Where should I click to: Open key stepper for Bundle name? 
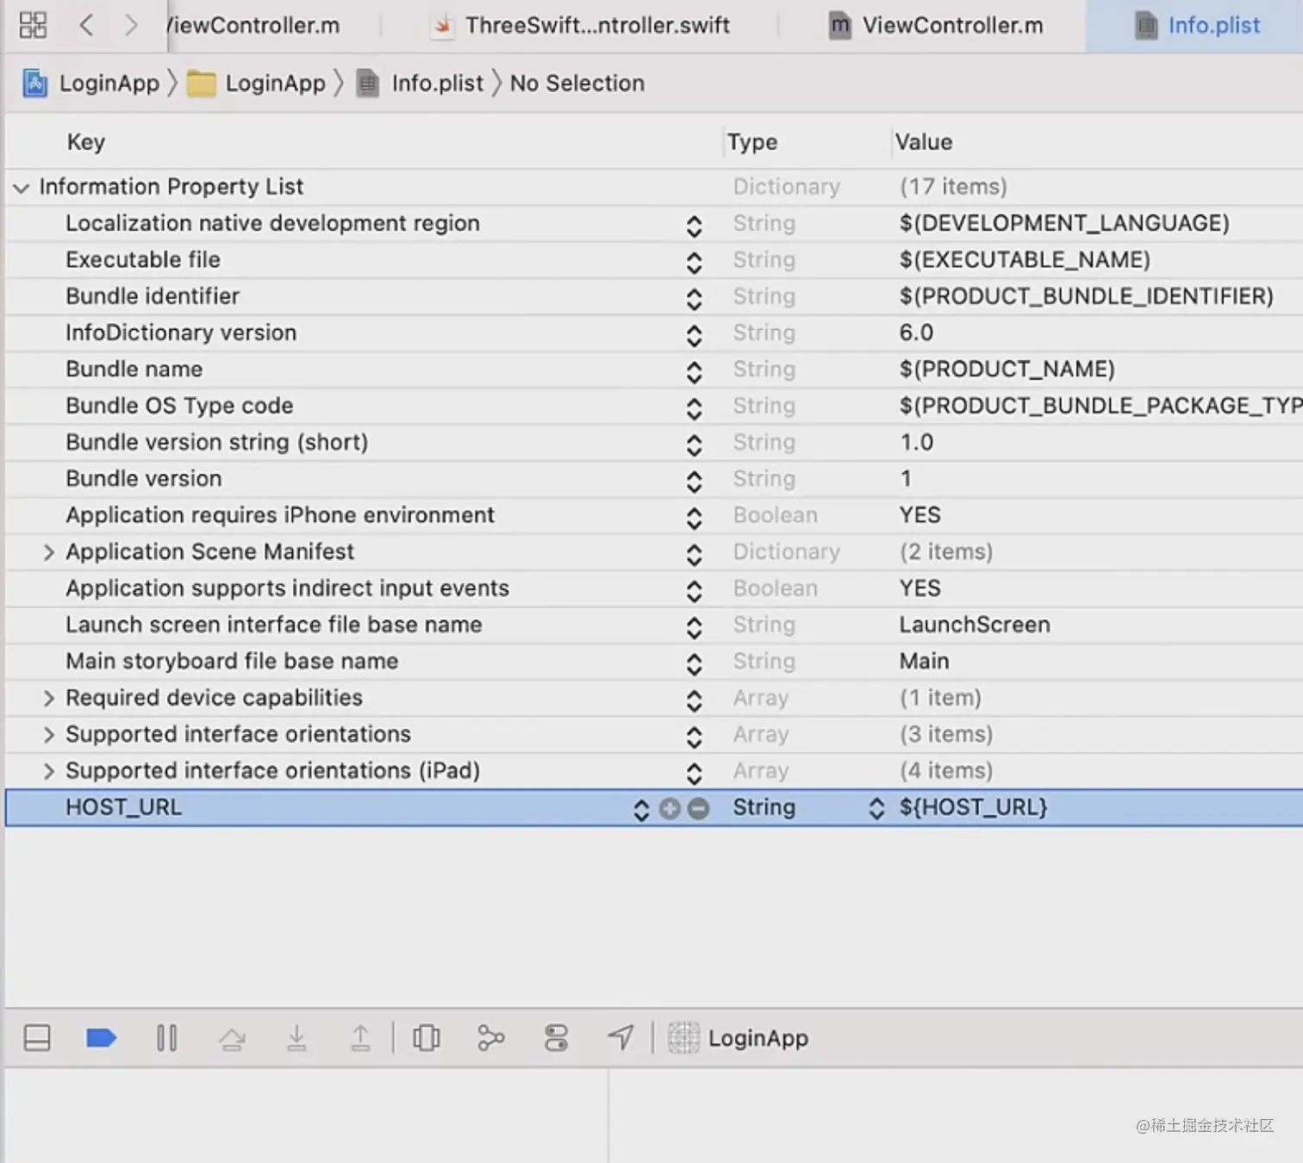(695, 371)
